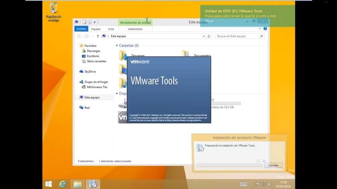Open the Recycle Bin desktop icon
Screen dimensions: 337x189
[x=54, y=12]
